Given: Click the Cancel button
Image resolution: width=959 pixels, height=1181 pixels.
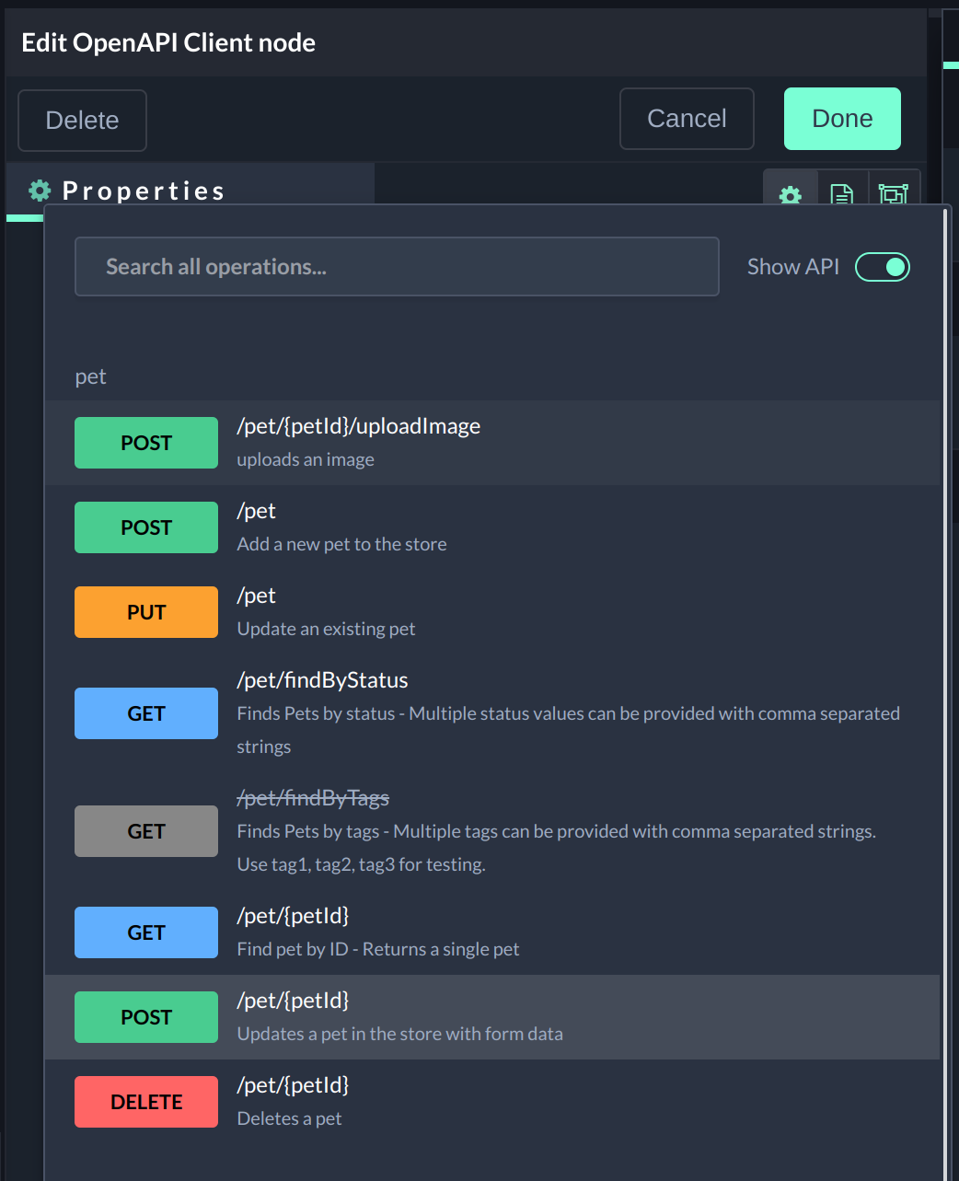Looking at the screenshot, I should [x=687, y=119].
